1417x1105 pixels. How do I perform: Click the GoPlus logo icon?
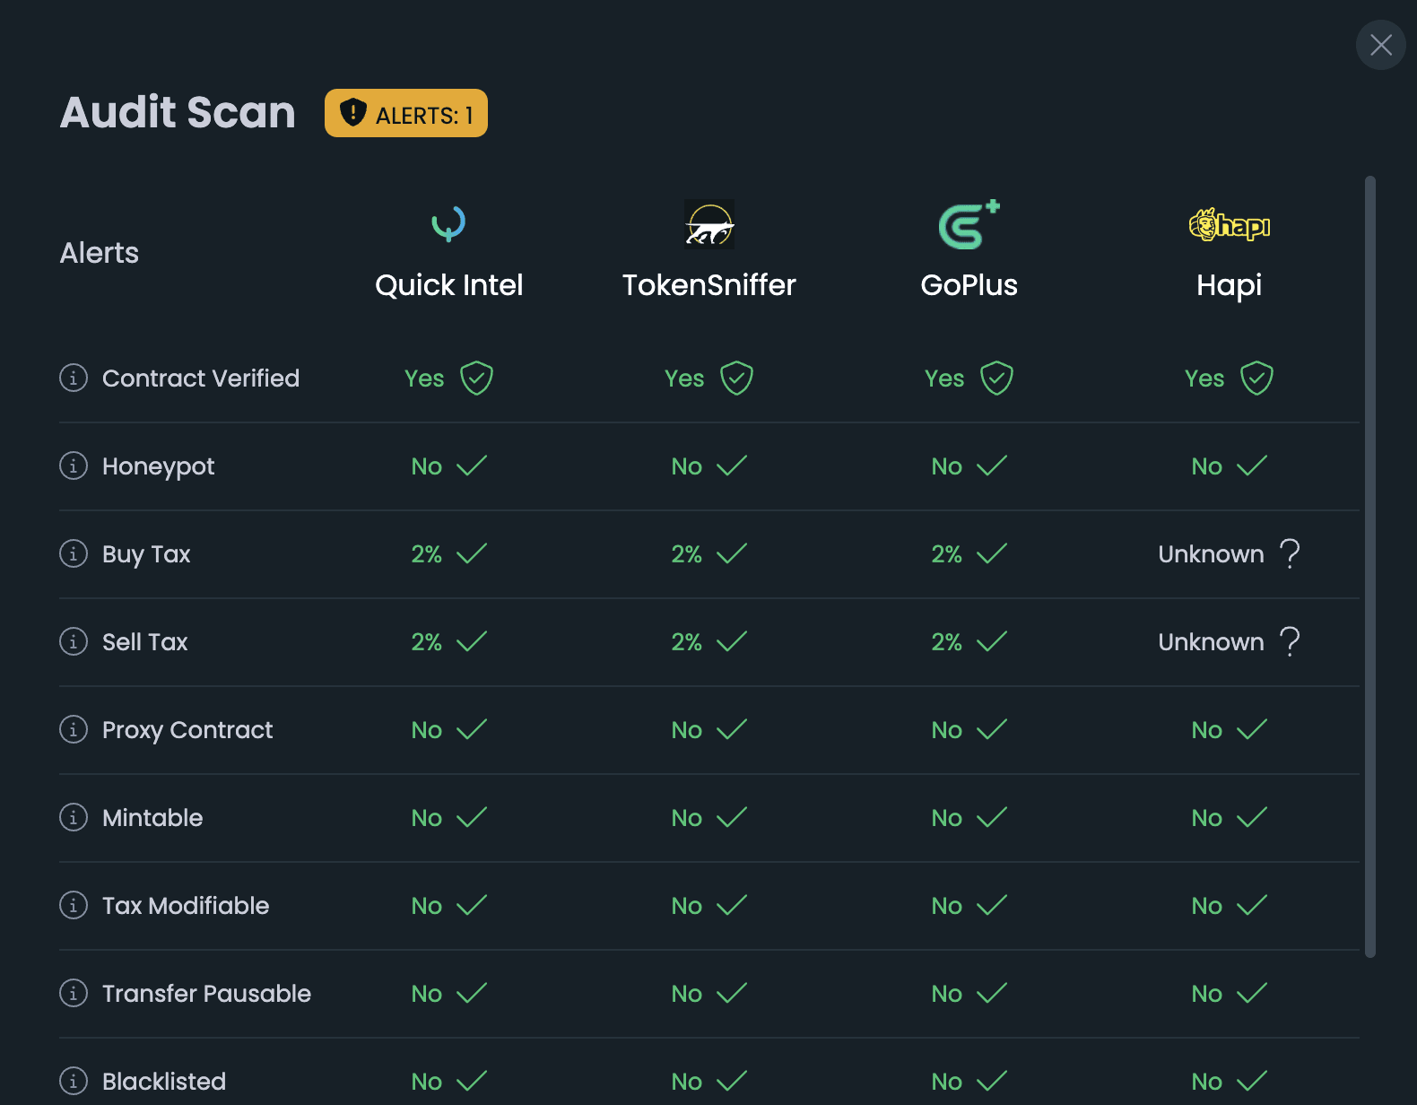pos(969,224)
